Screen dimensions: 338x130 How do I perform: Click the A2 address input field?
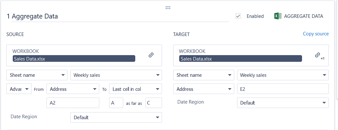click(x=73, y=103)
